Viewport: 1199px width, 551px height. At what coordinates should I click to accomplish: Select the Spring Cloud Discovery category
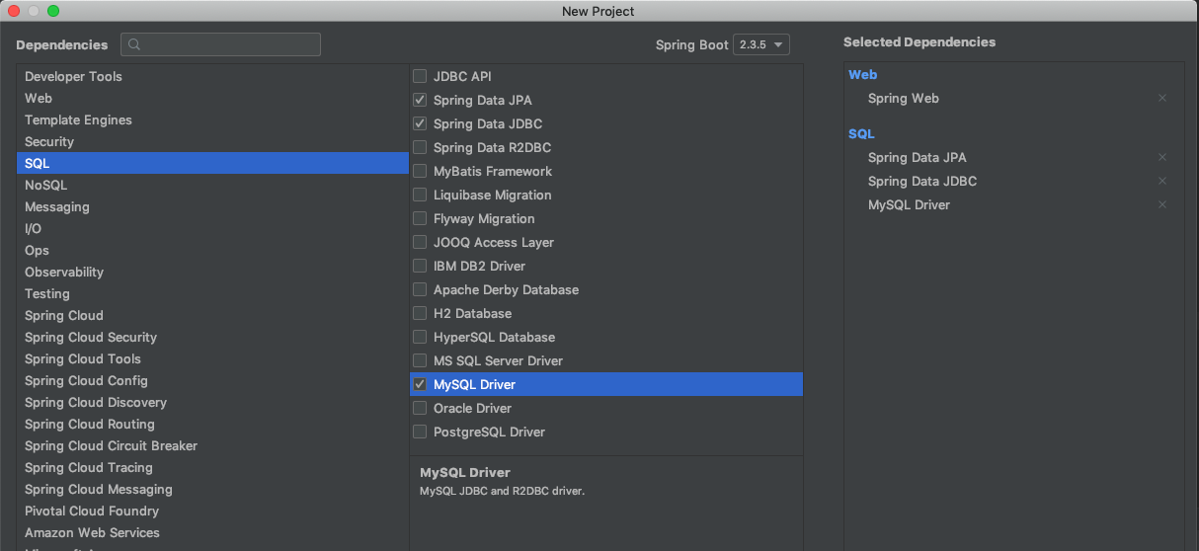pyautogui.click(x=96, y=402)
